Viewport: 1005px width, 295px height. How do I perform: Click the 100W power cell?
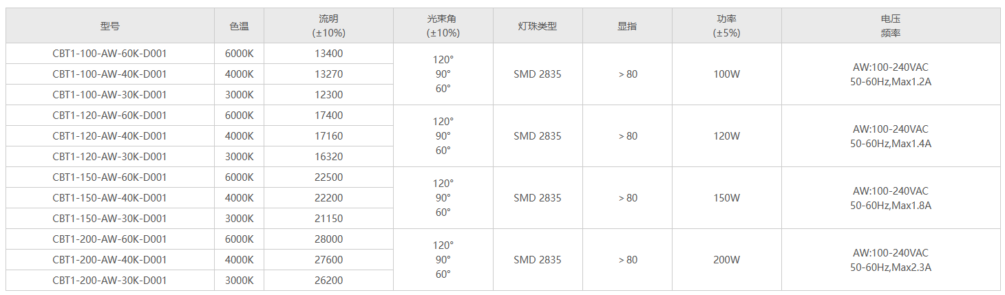tap(726, 74)
